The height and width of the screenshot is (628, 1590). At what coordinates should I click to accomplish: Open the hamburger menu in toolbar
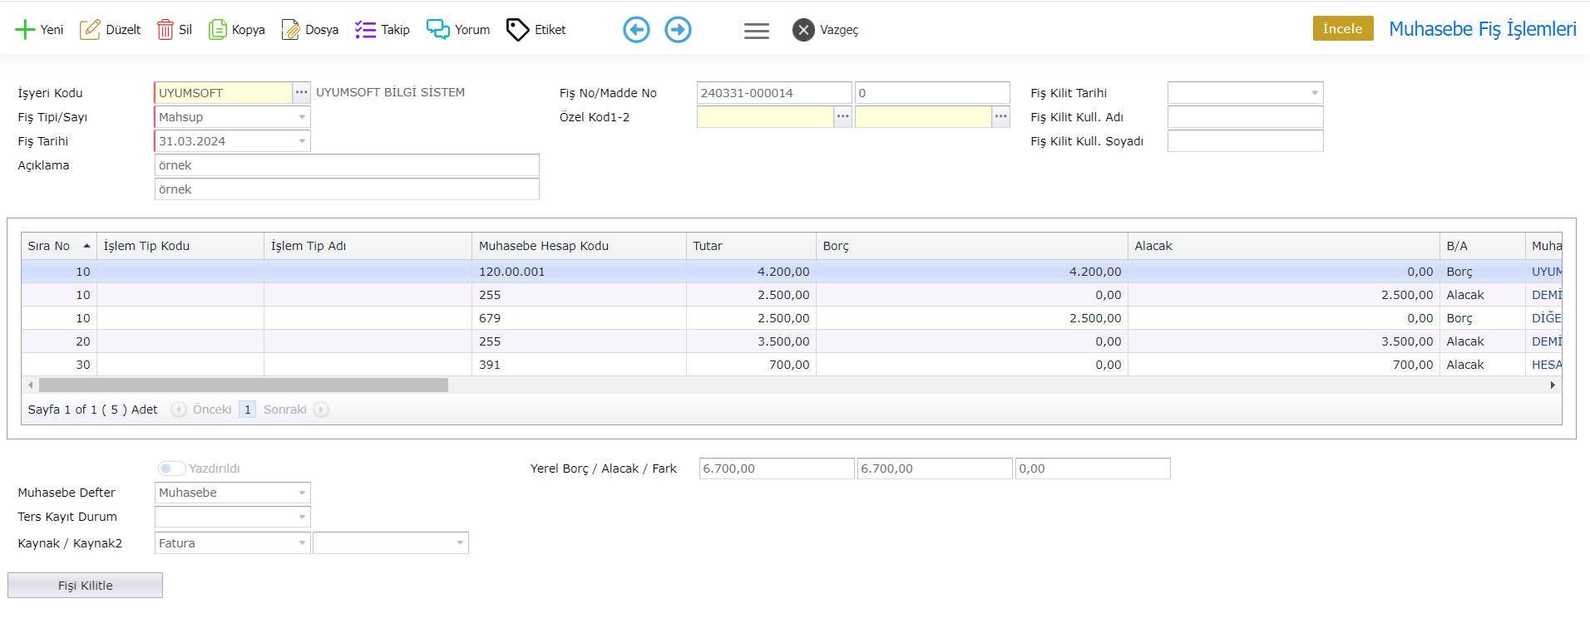click(x=756, y=31)
